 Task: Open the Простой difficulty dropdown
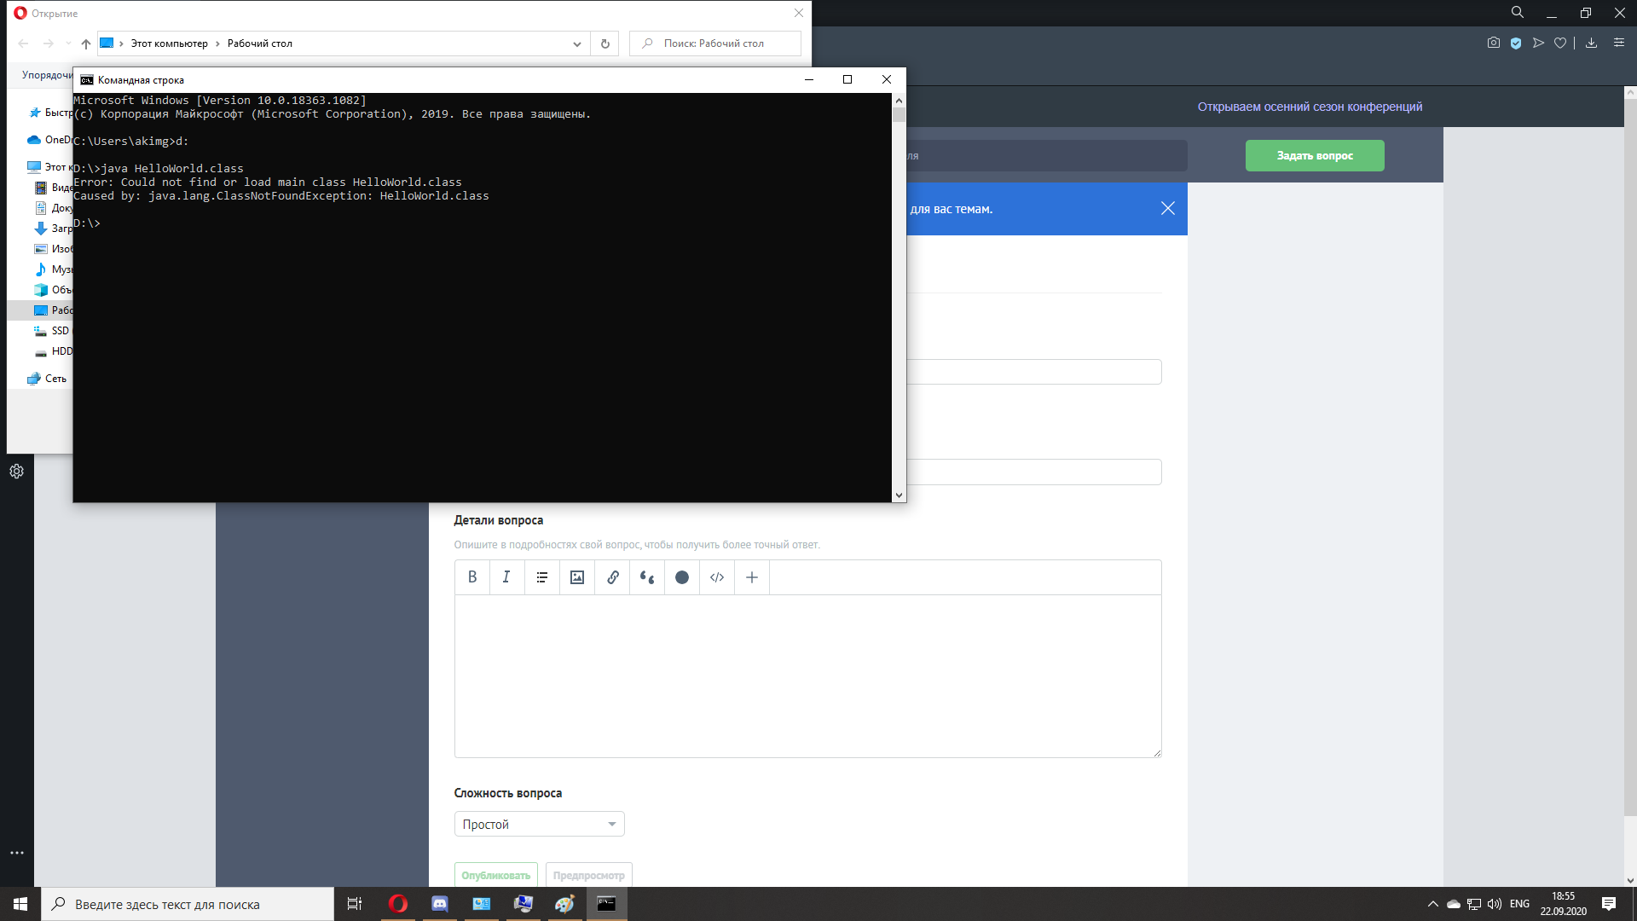pos(539,824)
